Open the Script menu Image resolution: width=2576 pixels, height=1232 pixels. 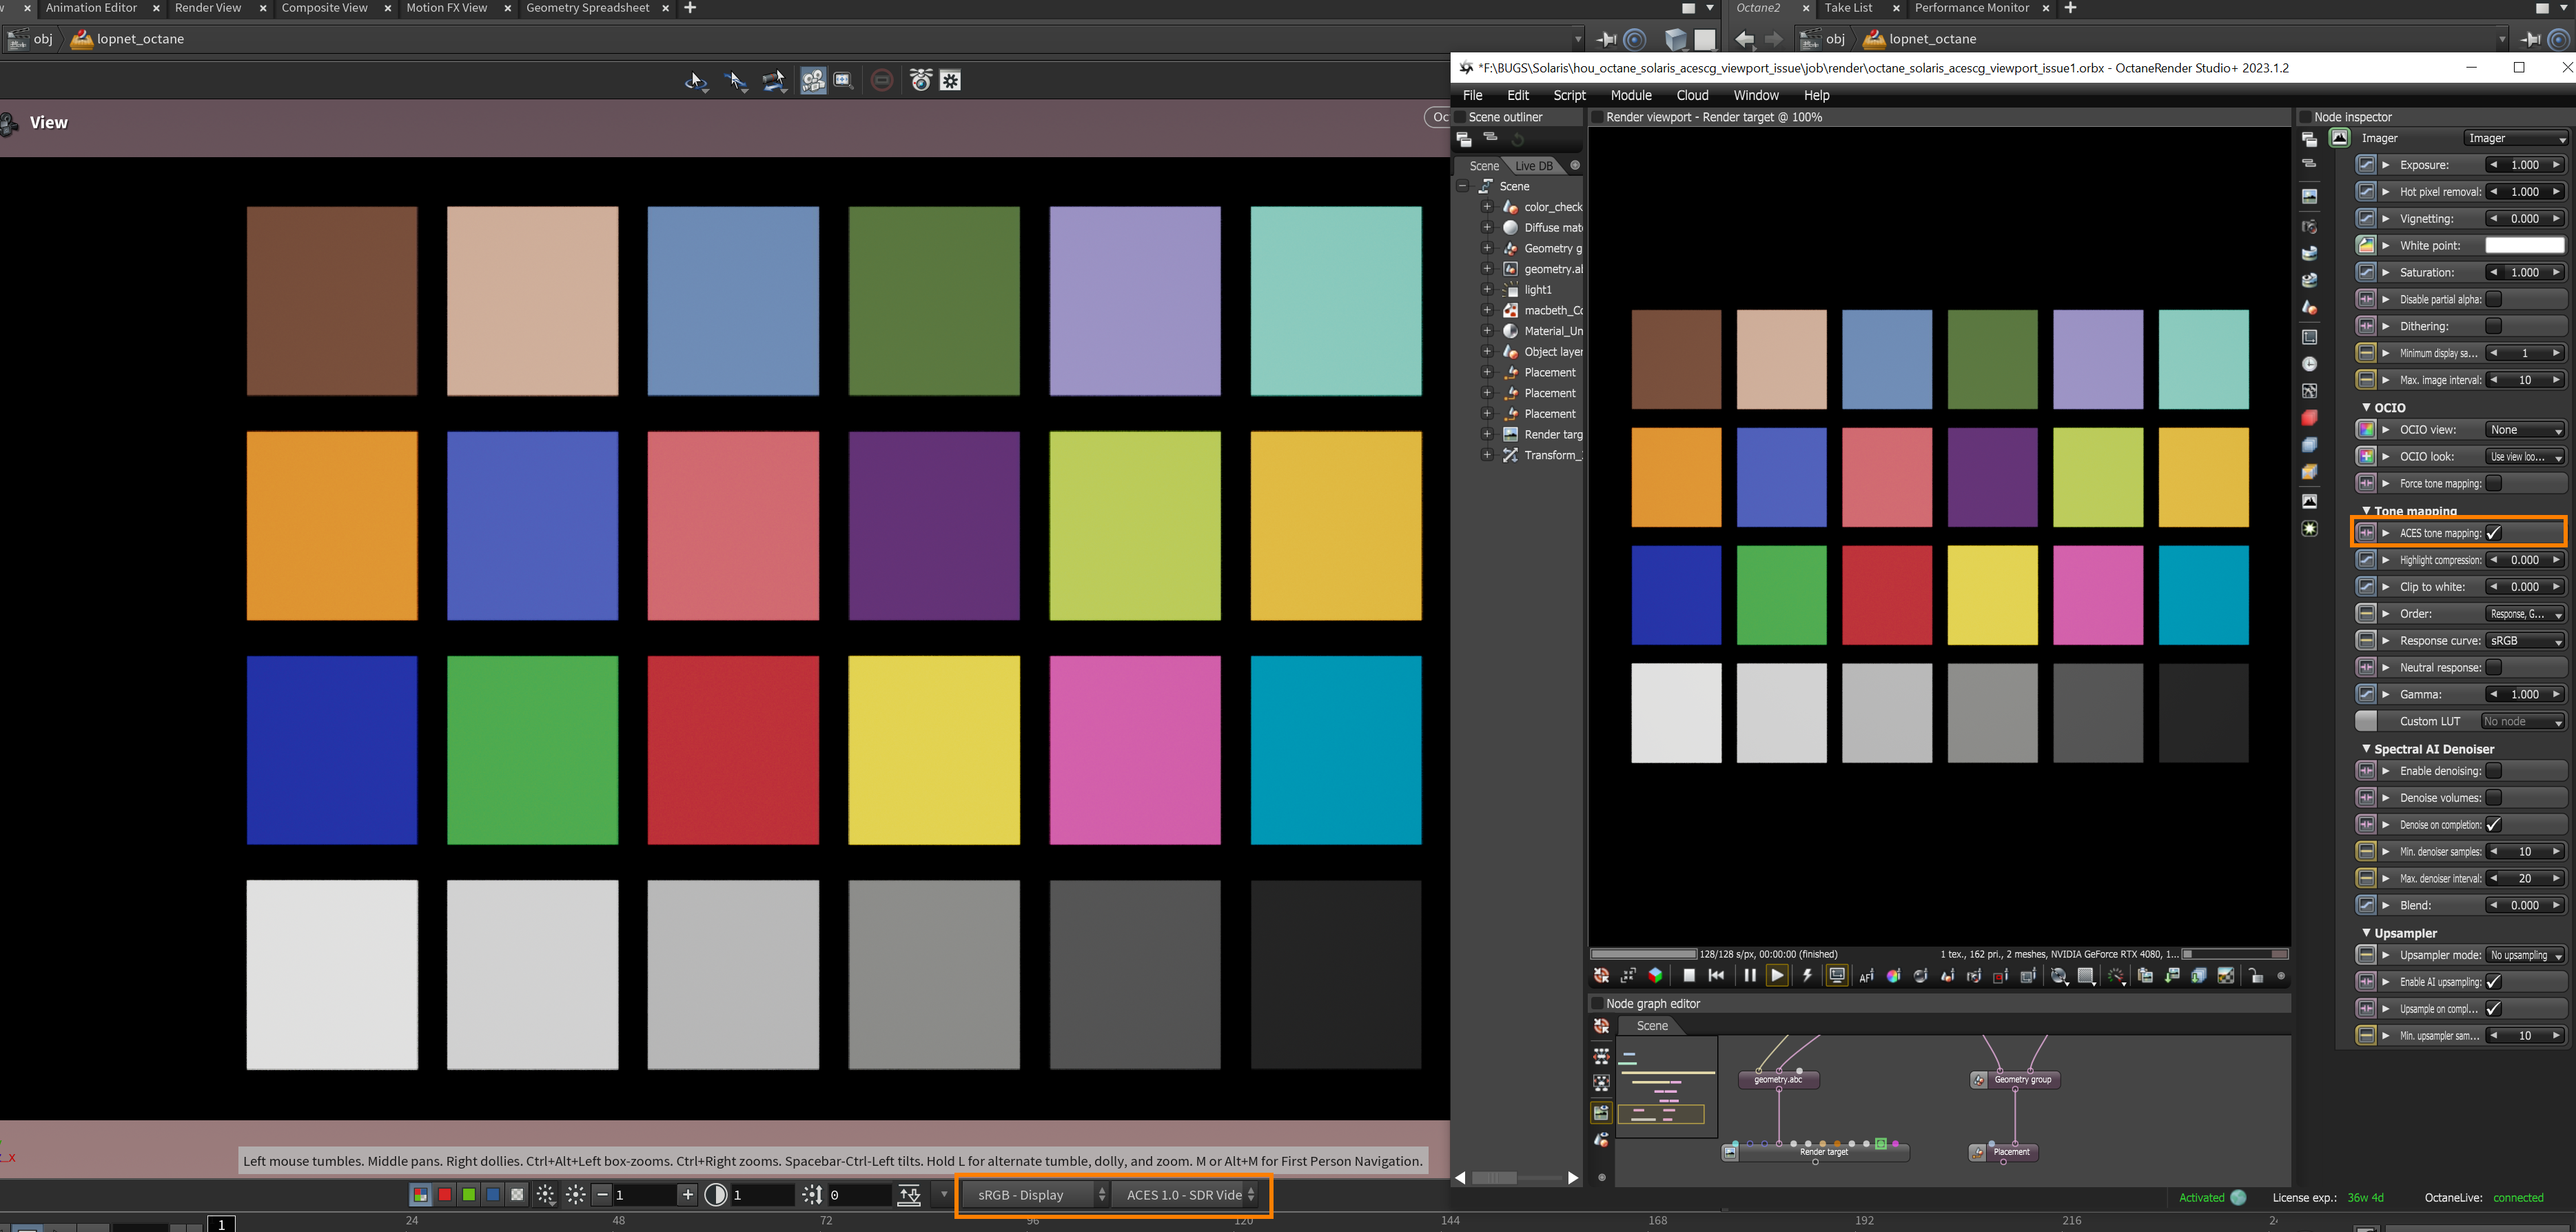(1570, 95)
